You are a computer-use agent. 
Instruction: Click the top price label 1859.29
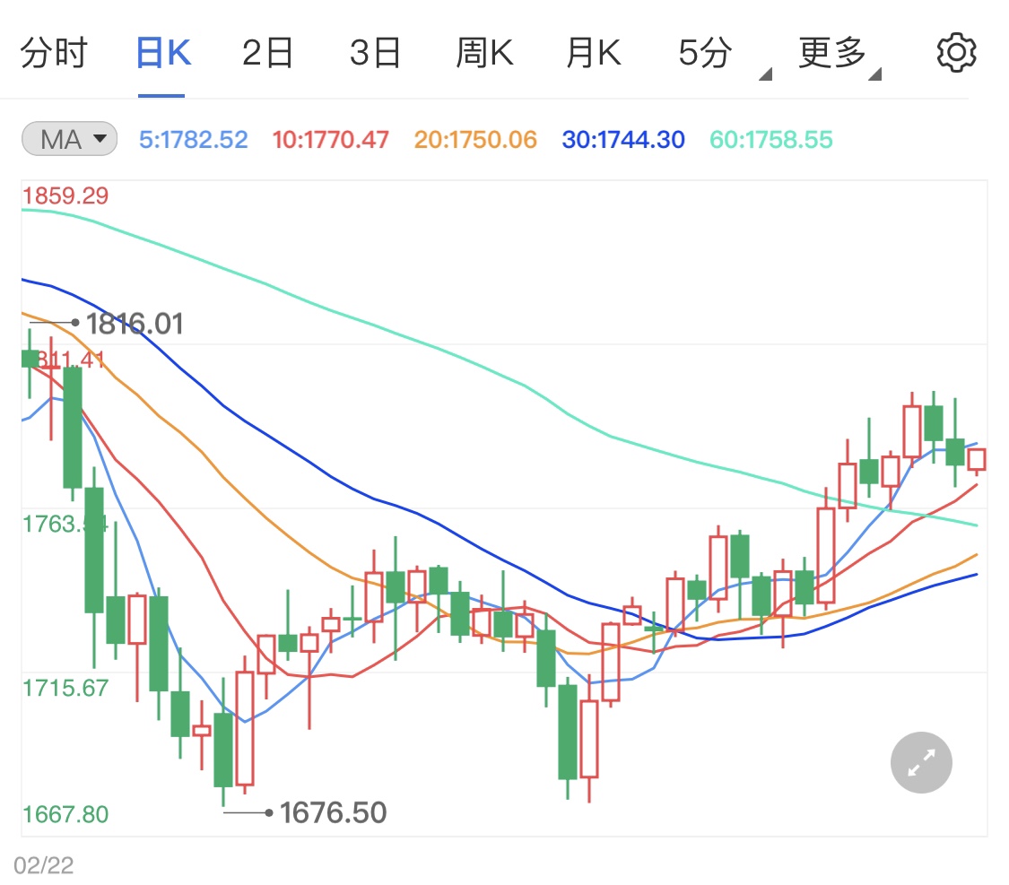click(x=65, y=195)
